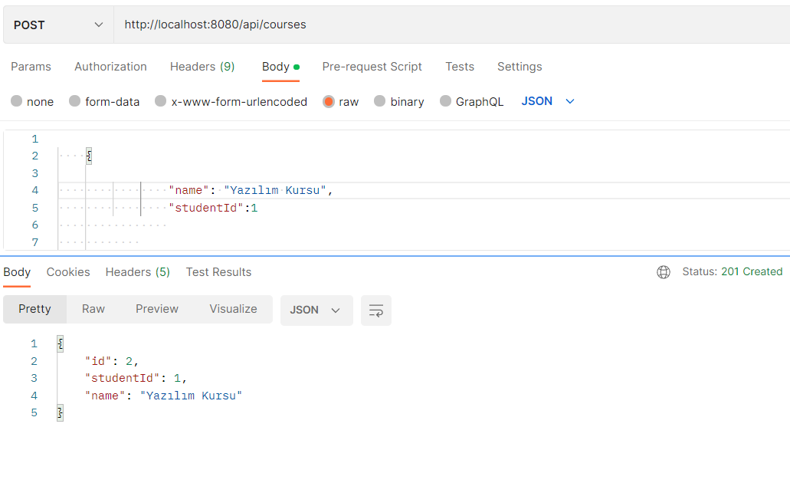790x496 pixels.
Task: Open the Pre-request Script tab
Action: [x=372, y=67]
